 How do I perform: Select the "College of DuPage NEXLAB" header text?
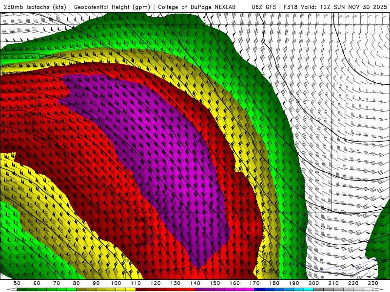pos(196,7)
